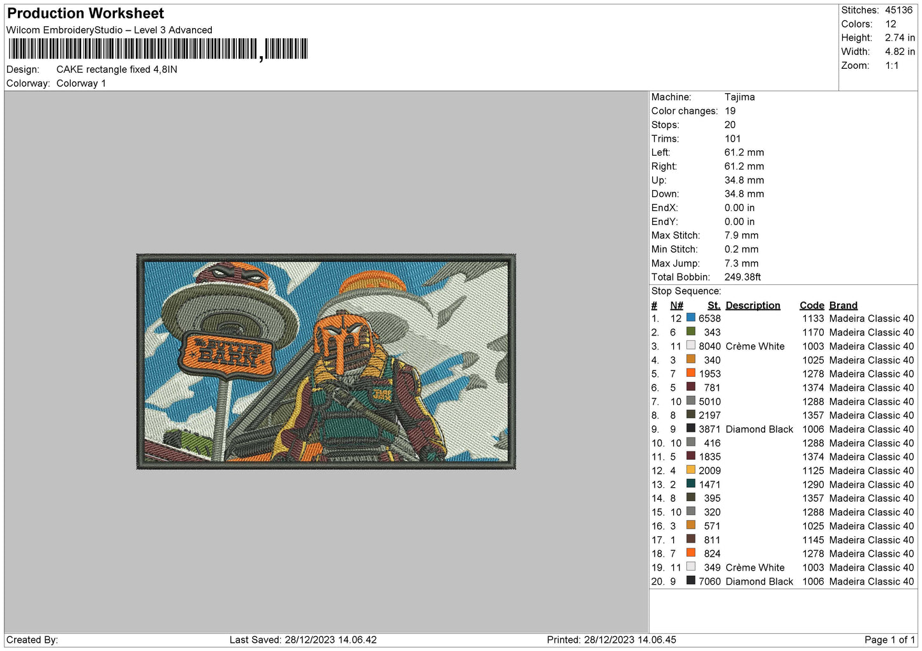Select the green swatch beside stitch count 343
The image size is (922, 651).
690,332
